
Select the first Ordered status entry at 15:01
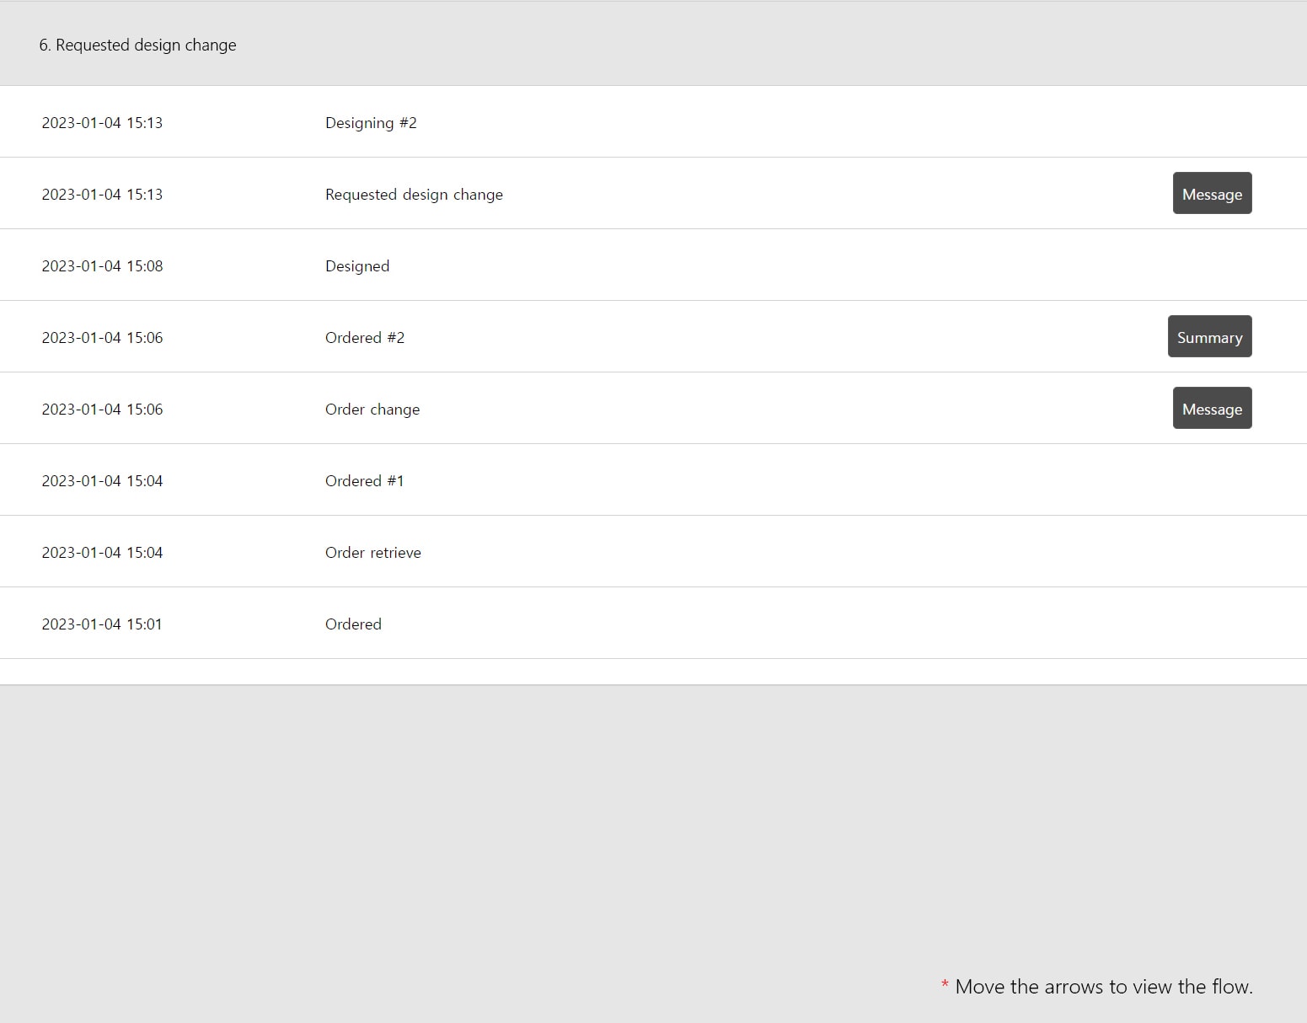pyautogui.click(x=353, y=624)
